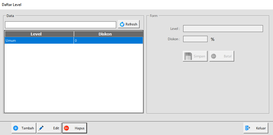
Task: Click the Edit button
Action: click(49, 128)
